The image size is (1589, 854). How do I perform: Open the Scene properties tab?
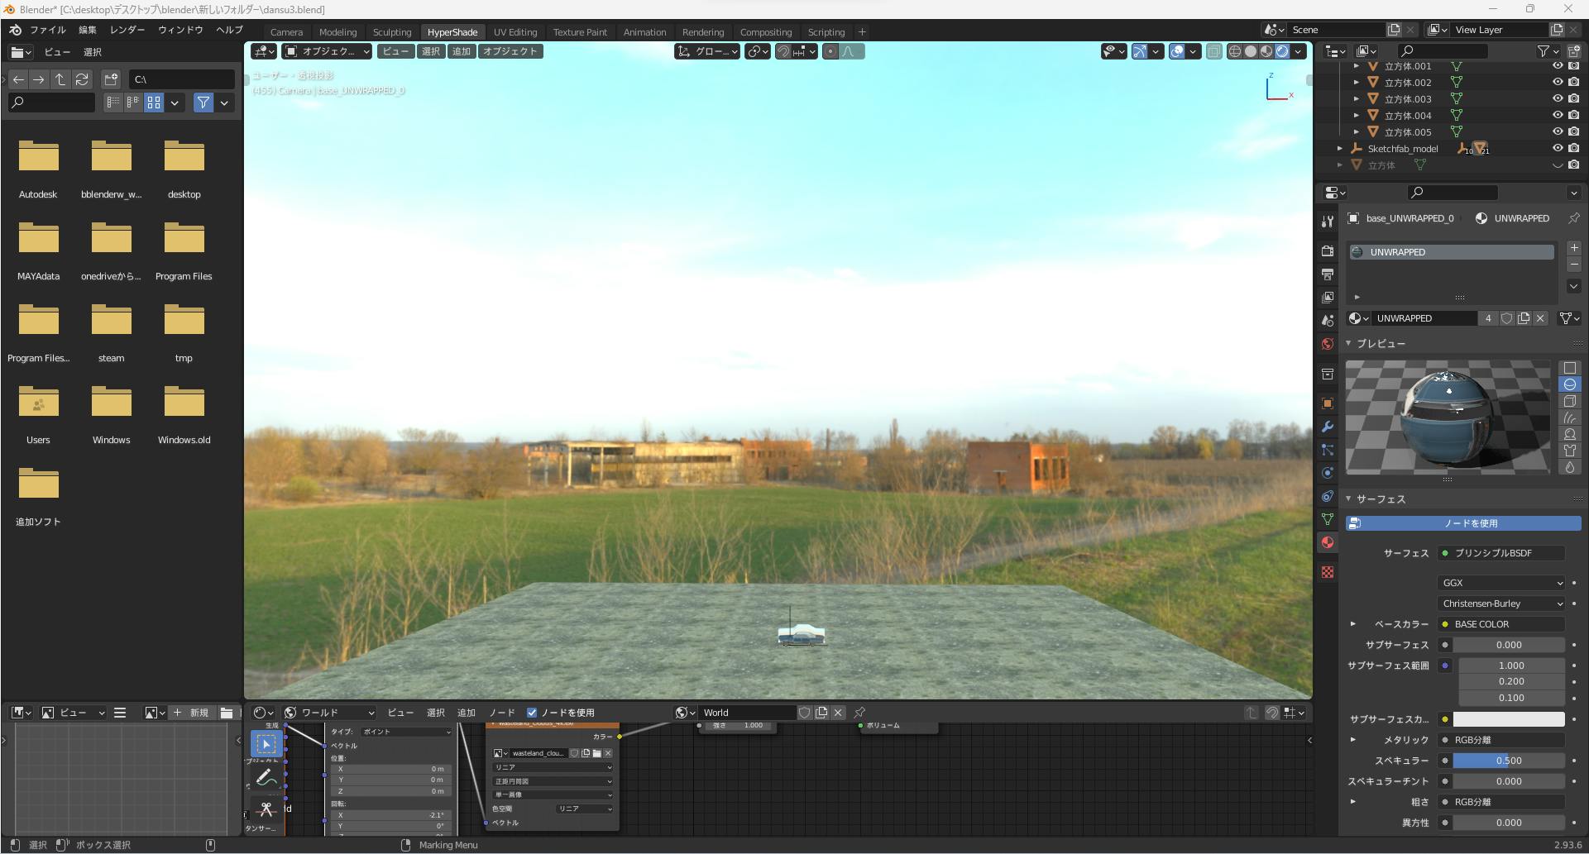click(x=1328, y=321)
